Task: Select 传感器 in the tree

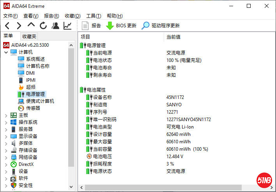Action: 33,108
